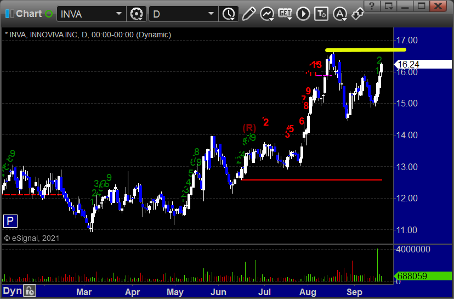Click the Sep label on time axis
The image size is (454, 299).
coord(354,292)
